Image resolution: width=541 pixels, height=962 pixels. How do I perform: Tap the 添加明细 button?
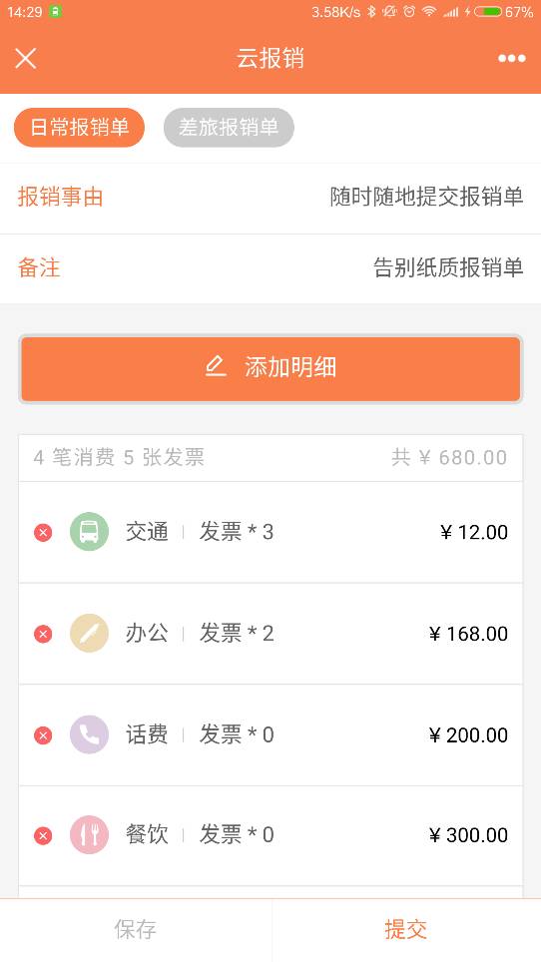pyautogui.click(x=270, y=368)
